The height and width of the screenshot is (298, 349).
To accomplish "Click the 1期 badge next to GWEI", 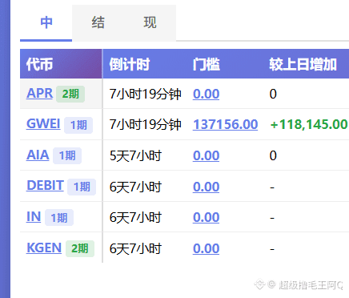I will pos(78,125).
